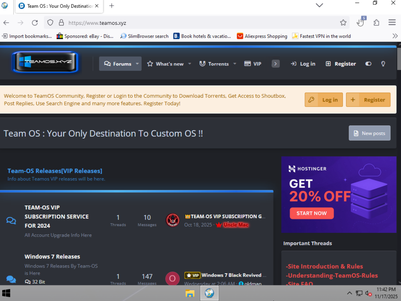Image resolution: width=401 pixels, height=301 pixels.
Task: Click START NOW in Hostinger ad
Action: pos(311,213)
